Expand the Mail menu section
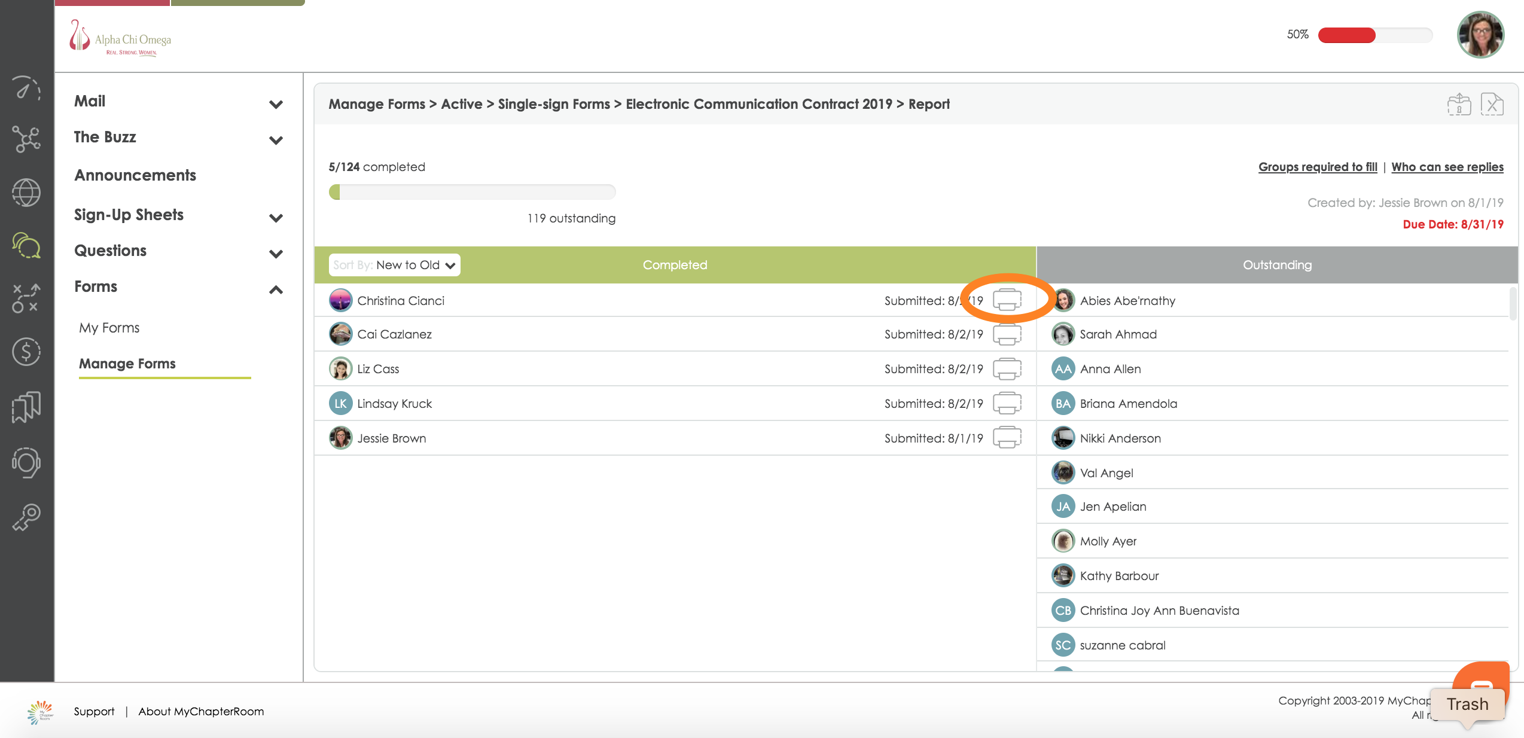The image size is (1524, 738). click(x=276, y=104)
